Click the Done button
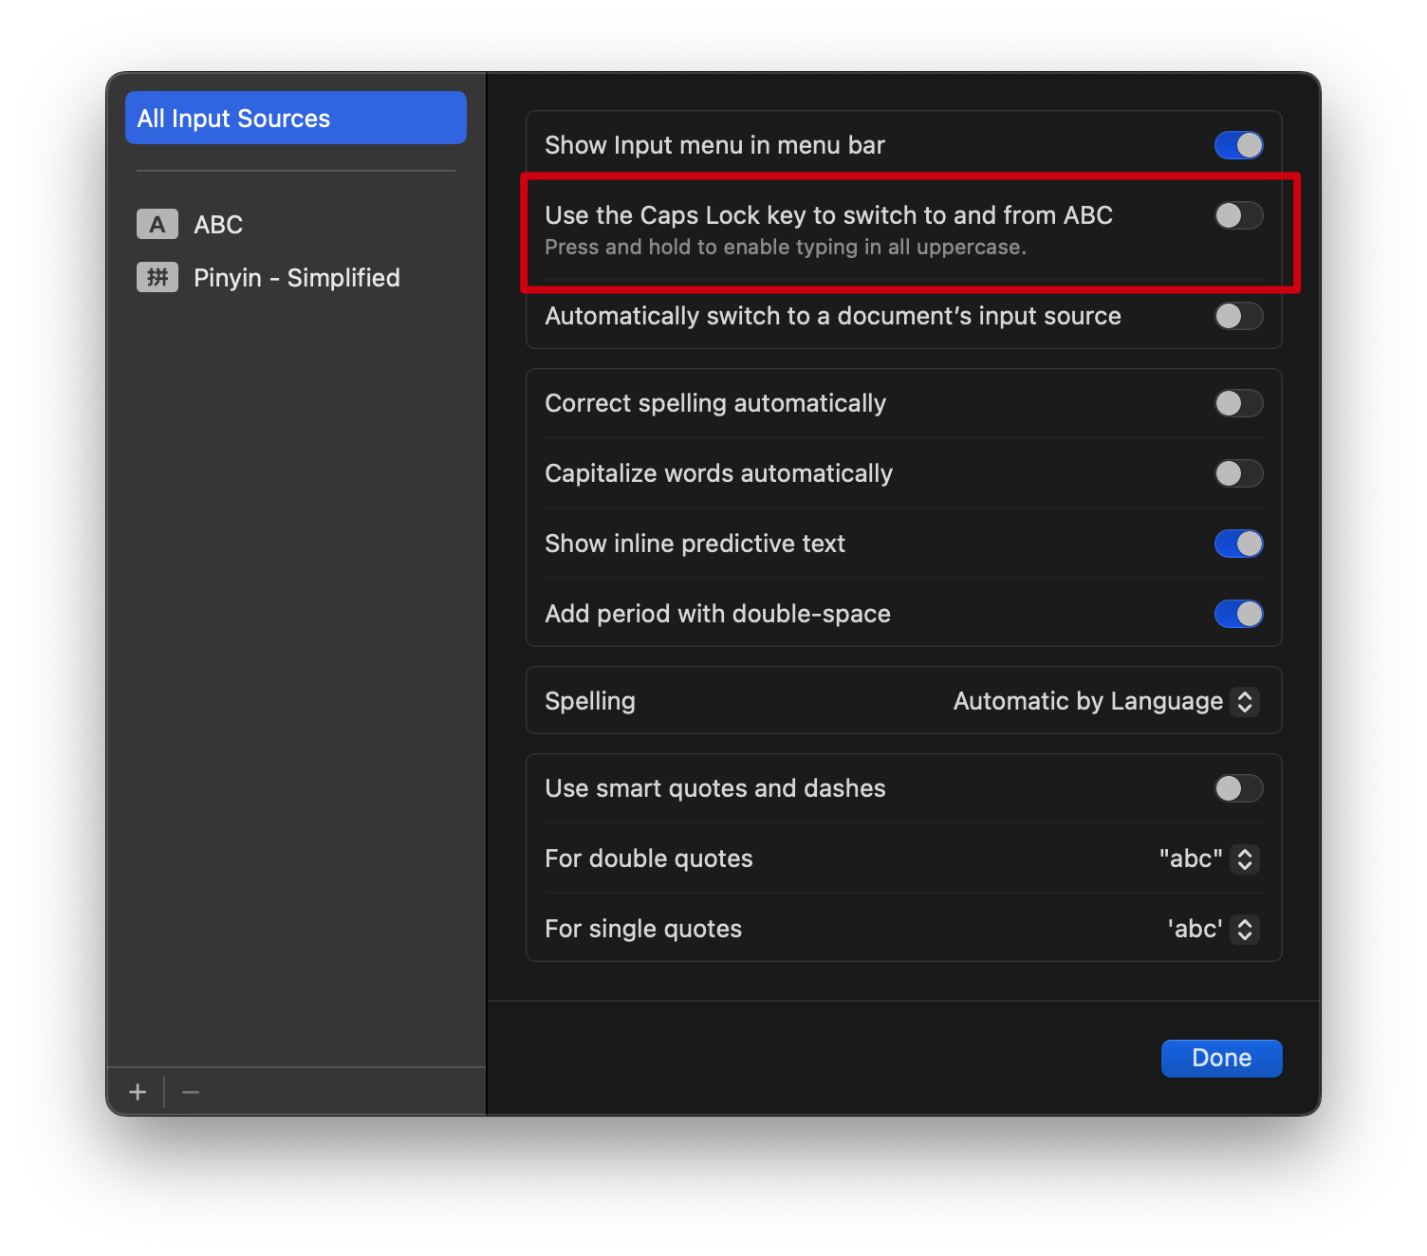Image resolution: width=1427 pixels, height=1256 pixels. 1221,1058
